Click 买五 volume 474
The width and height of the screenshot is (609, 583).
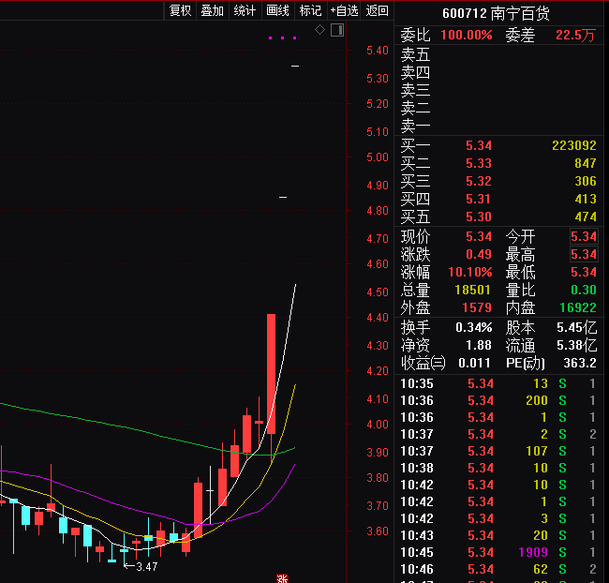point(586,217)
